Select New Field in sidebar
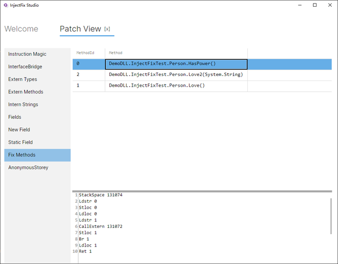Screen dimensions: 338x264 [x=19, y=129]
